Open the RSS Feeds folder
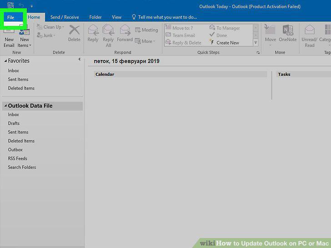The width and height of the screenshot is (331, 248). click(18, 159)
